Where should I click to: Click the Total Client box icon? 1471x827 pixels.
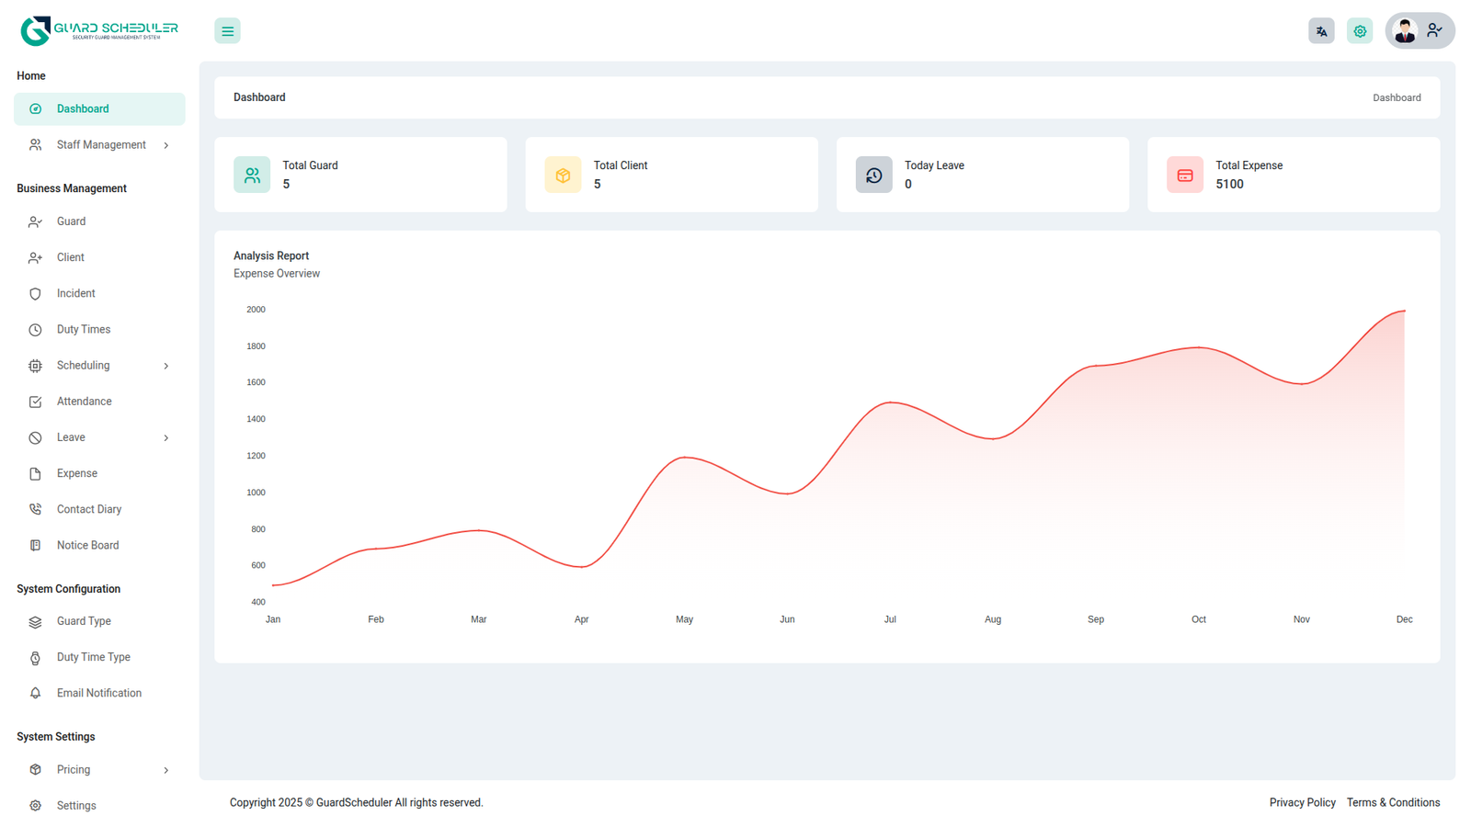tap(563, 175)
